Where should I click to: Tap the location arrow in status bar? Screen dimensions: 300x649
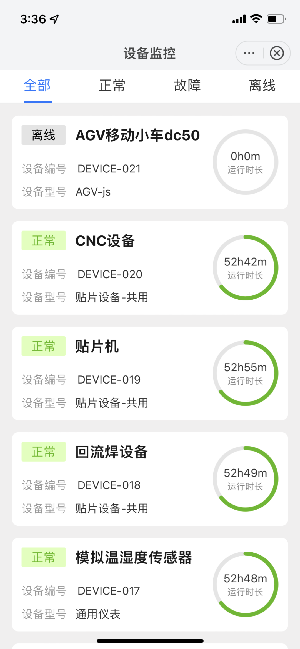[x=54, y=19]
